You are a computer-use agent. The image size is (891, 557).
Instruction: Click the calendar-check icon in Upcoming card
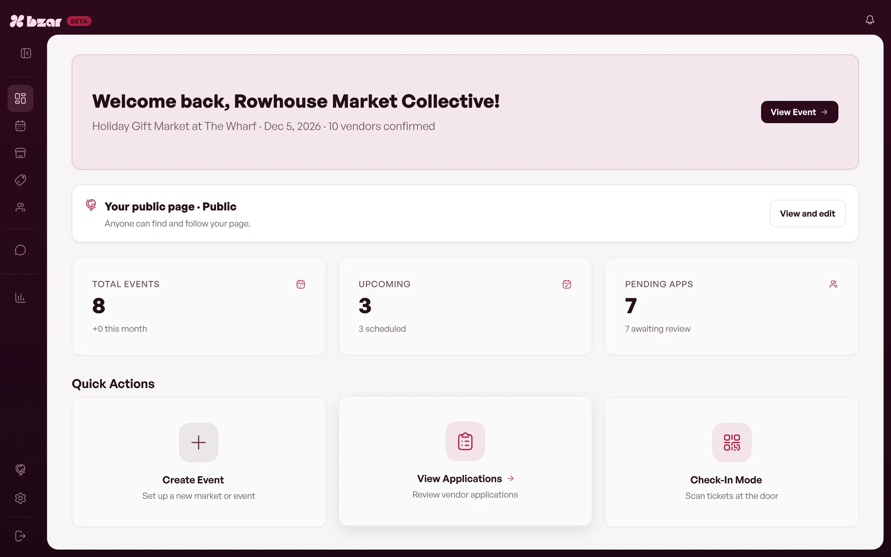tap(567, 284)
